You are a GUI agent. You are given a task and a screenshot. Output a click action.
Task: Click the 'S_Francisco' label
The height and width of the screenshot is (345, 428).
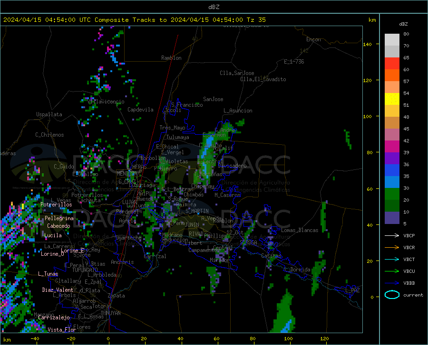click(187, 105)
